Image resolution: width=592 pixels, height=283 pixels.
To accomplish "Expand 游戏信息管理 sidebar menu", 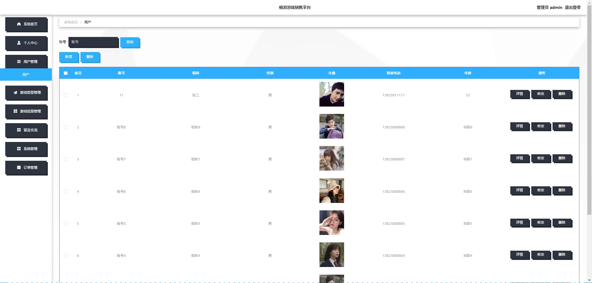I will 27,111.
